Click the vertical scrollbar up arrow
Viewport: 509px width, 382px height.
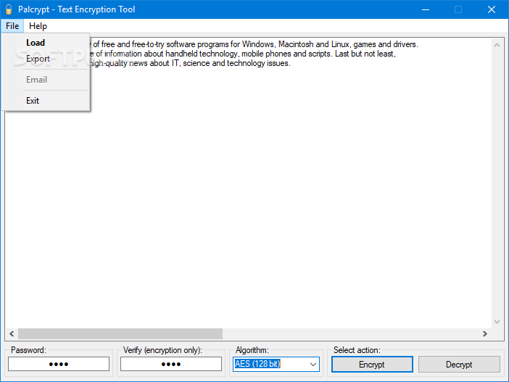[x=497, y=45]
